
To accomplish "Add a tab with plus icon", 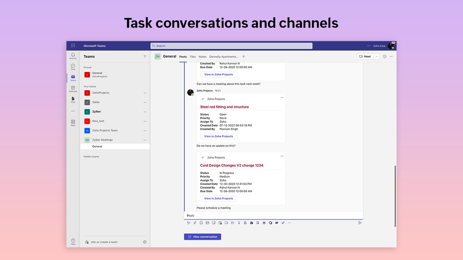I will [244, 57].
